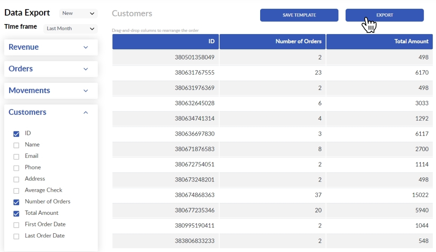Click the orders count 20 cell
The image size is (436, 252).
(x=272, y=210)
